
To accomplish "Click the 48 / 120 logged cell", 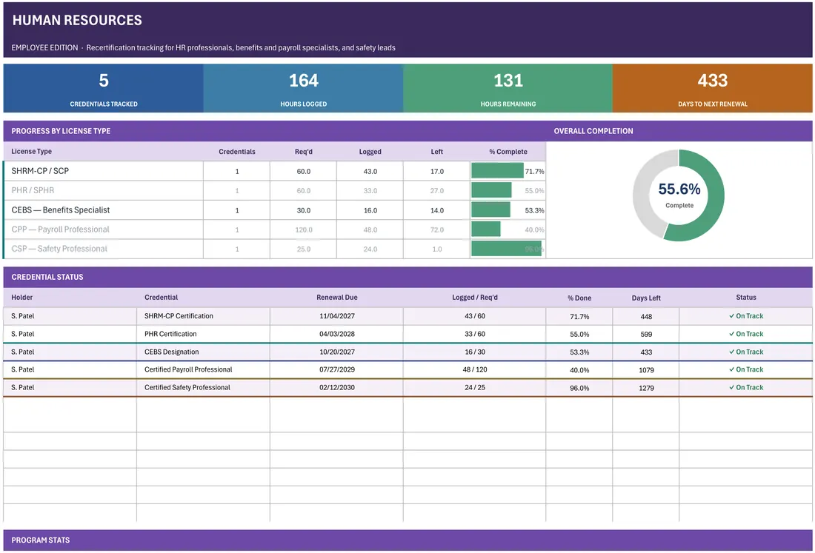I will [474, 369].
